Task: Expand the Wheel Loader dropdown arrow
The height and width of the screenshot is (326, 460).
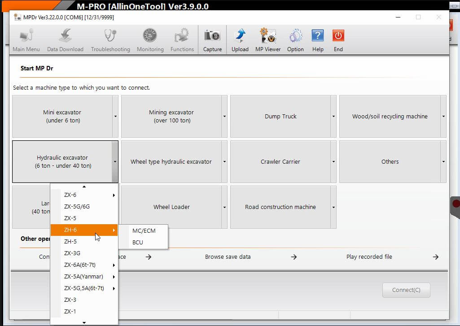Action: pos(224,207)
